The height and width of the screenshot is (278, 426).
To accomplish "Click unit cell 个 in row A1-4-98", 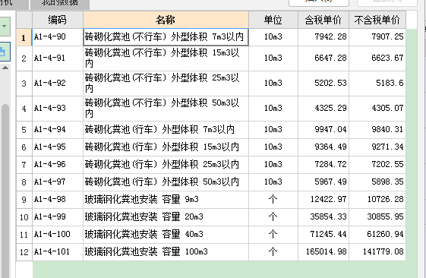I will point(273,200).
